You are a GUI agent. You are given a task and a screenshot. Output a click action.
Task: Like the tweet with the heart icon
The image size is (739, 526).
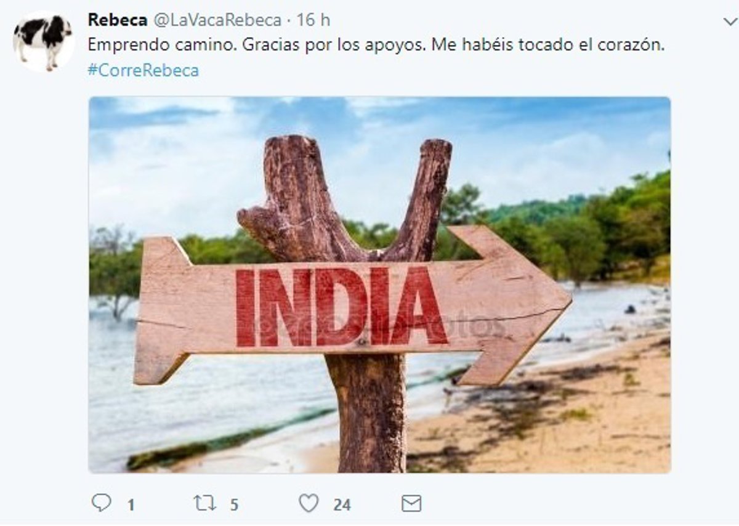[309, 503]
